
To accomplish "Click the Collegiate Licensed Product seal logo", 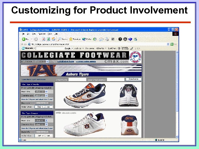I will [x=135, y=57].
